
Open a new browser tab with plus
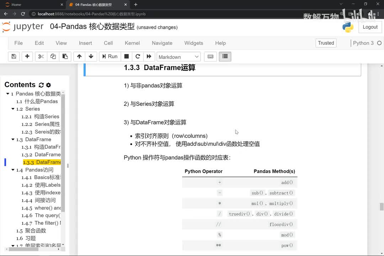136,4
